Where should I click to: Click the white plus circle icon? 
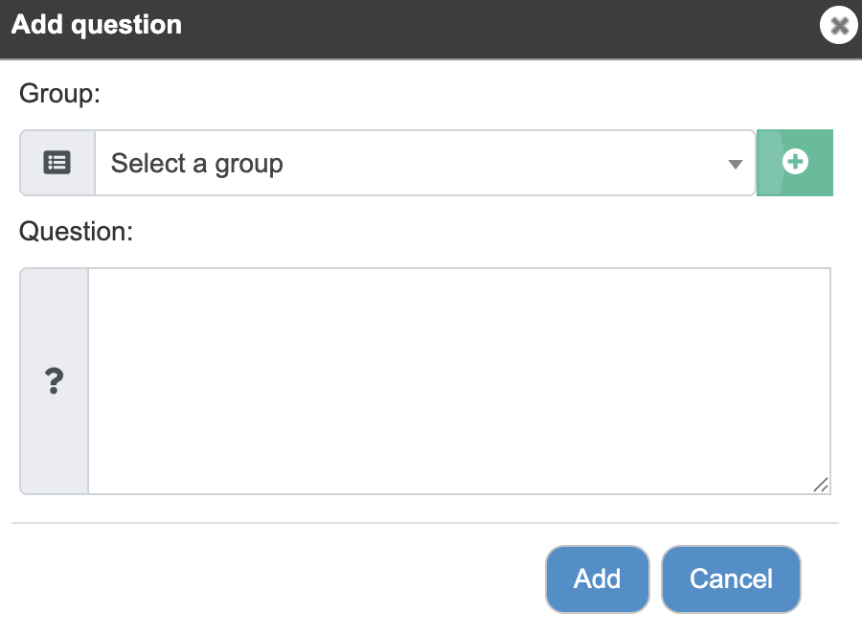795,162
